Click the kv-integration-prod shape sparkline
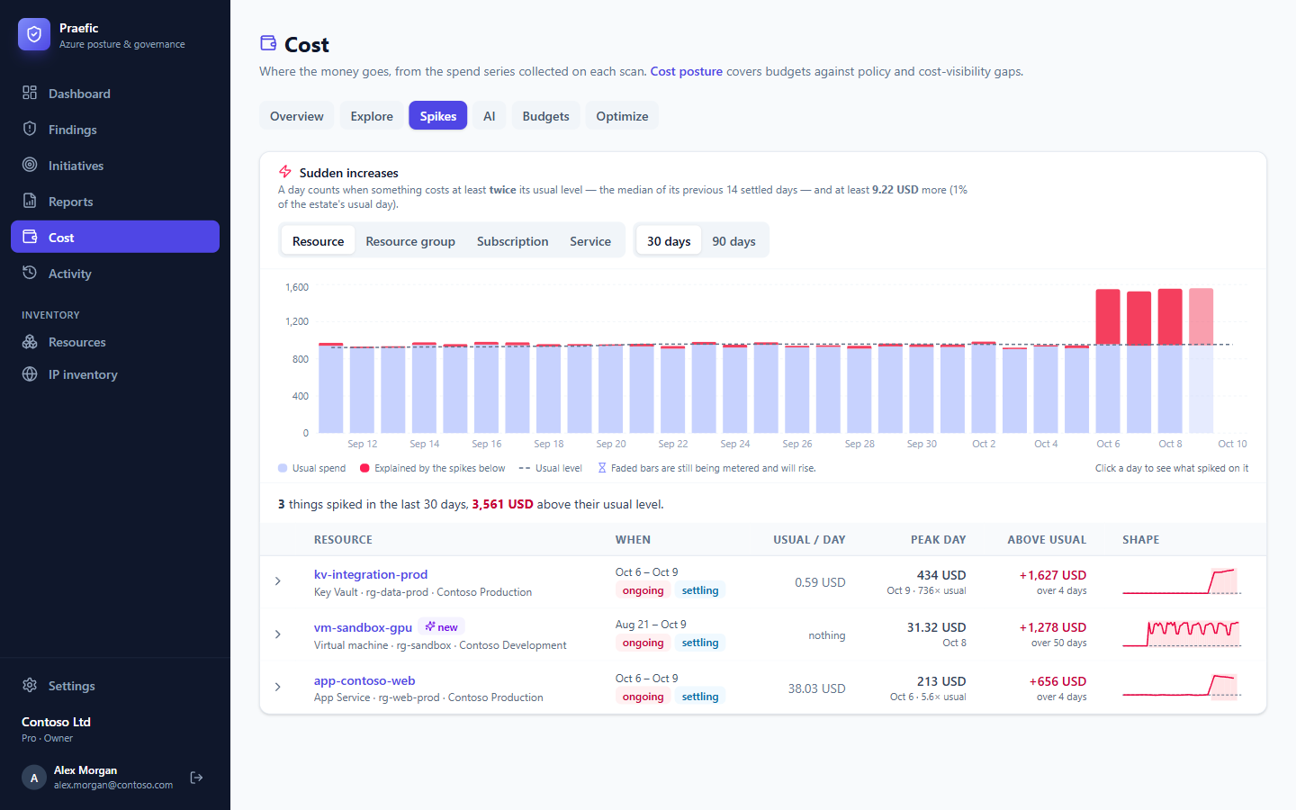The image size is (1296, 810). [x=1183, y=580]
